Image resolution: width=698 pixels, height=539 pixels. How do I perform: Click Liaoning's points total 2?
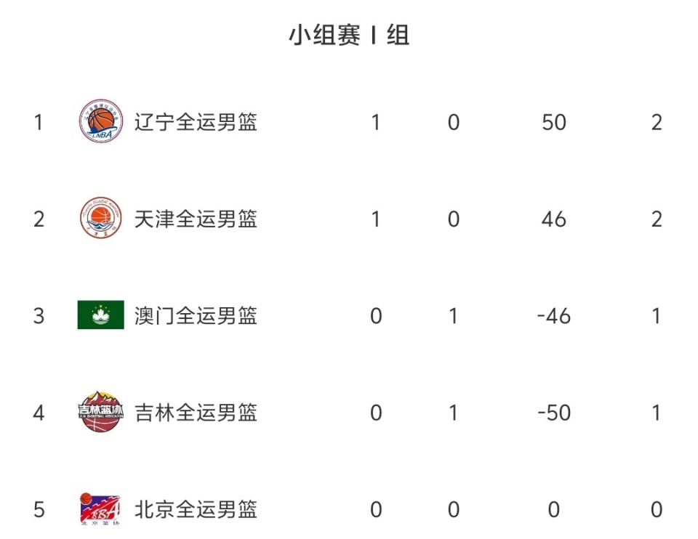pyautogui.click(x=657, y=122)
